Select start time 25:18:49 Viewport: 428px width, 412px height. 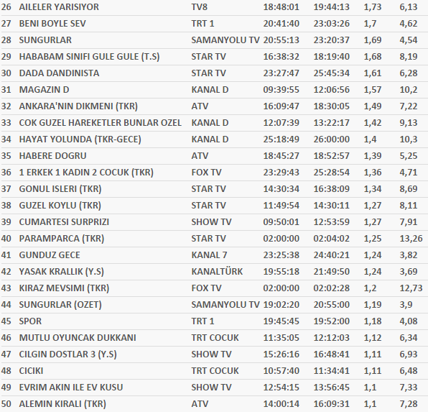click(x=282, y=139)
